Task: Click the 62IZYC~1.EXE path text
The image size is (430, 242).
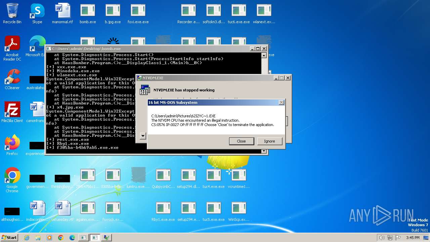Action: (183, 116)
